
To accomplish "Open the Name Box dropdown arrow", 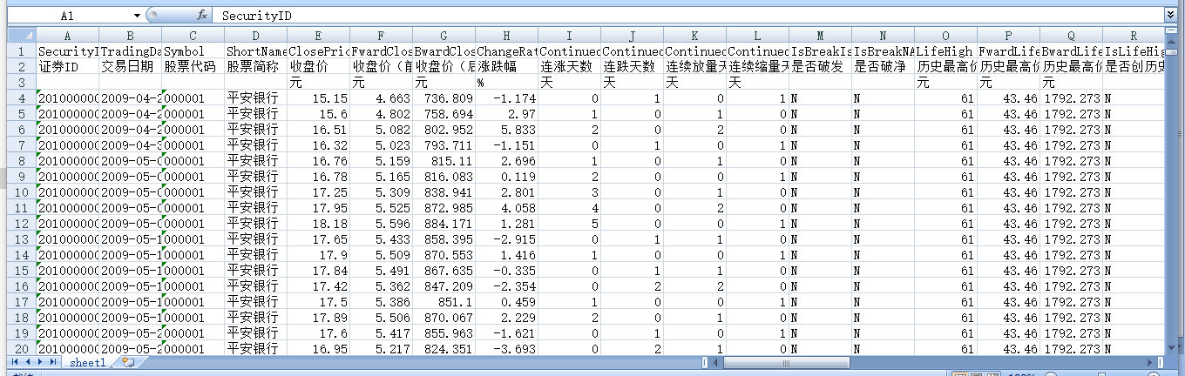I will click(137, 16).
